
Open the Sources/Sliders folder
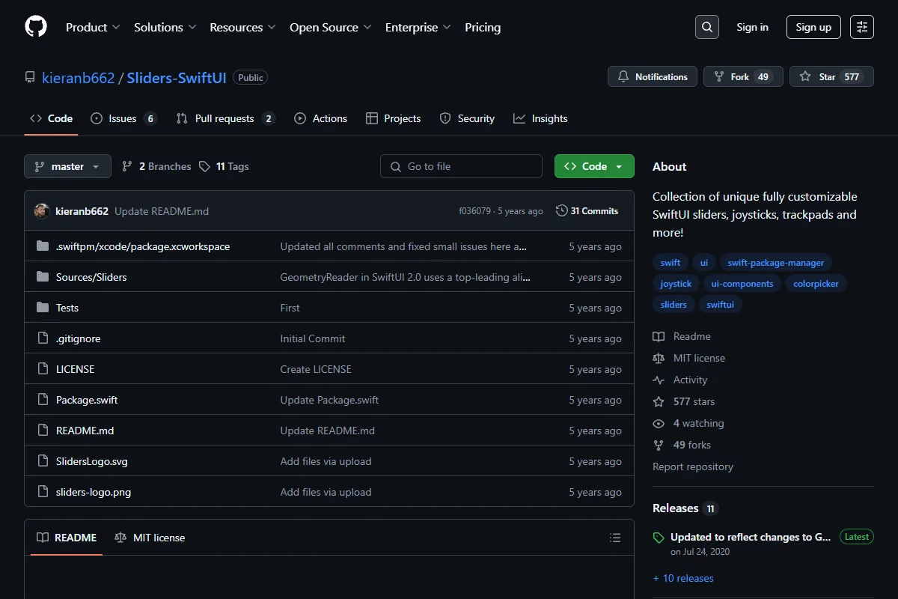pos(91,277)
